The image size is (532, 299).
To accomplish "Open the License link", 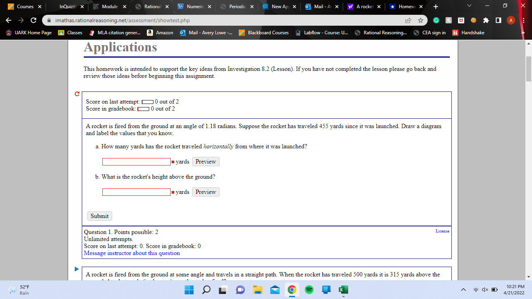I will (442, 231).
